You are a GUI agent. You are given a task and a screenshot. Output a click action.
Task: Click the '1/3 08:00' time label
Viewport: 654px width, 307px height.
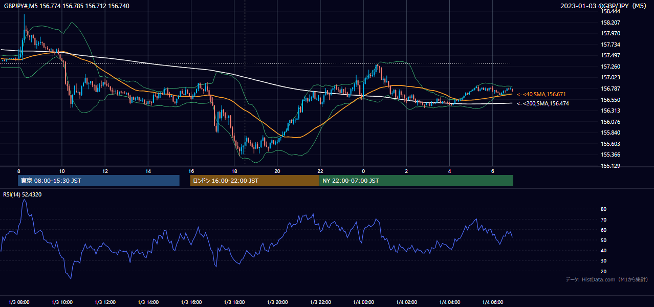(19, 302)
